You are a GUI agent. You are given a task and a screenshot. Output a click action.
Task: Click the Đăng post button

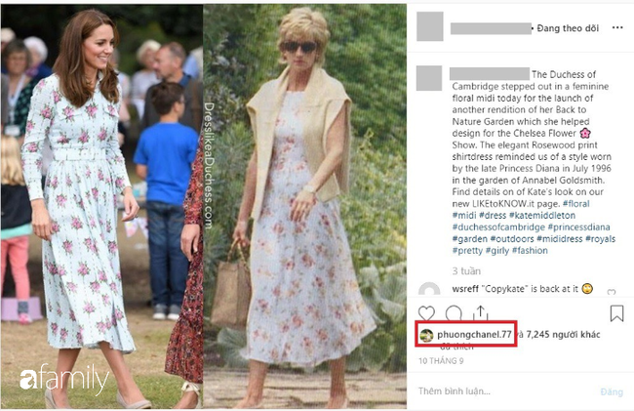click(x=612, y=391)
